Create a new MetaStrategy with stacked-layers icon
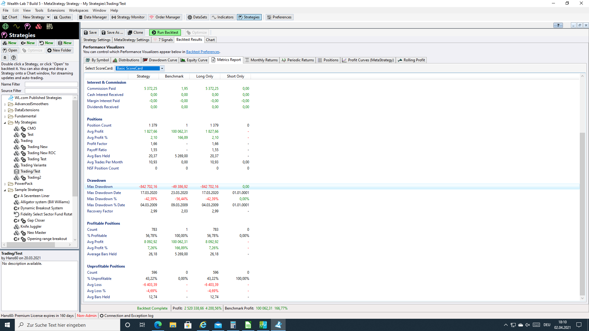This screenshot has width=589, height=331. pos(65,43)
